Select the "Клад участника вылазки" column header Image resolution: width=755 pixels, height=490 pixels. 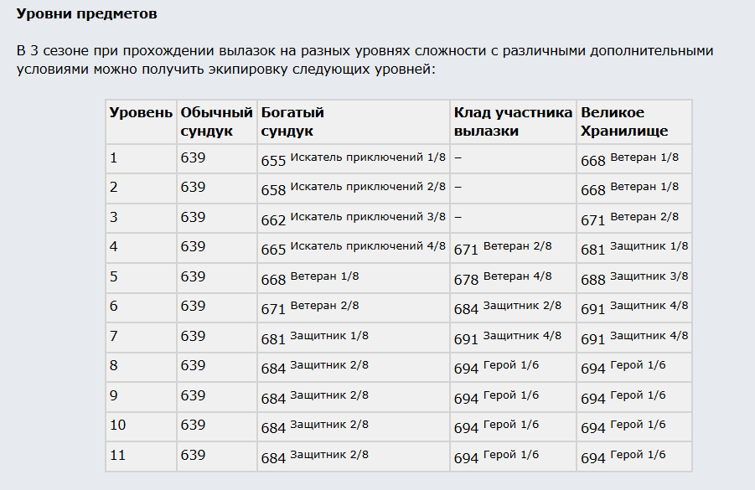point(513,121)
